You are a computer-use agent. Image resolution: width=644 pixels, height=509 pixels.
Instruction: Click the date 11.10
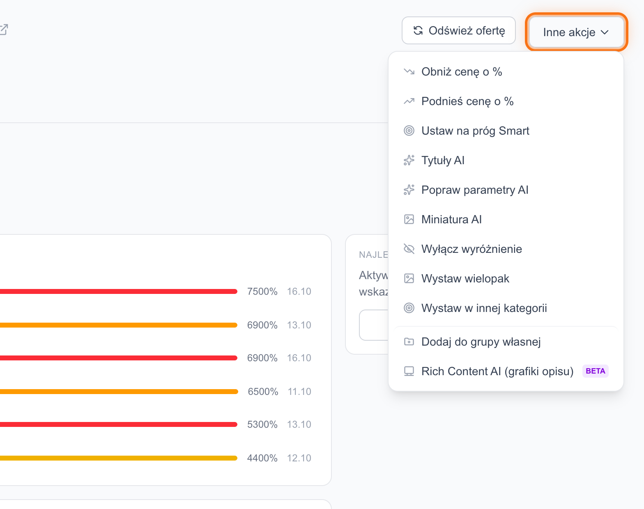(x=299, y=392)
